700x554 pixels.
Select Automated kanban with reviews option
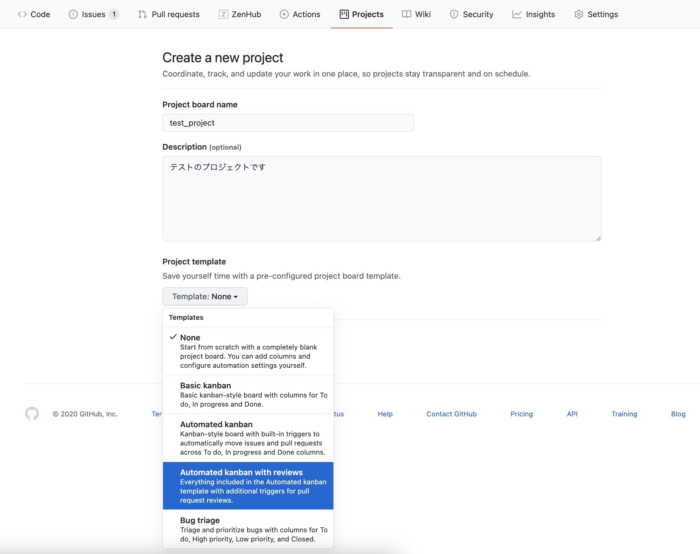pos(248,485)
